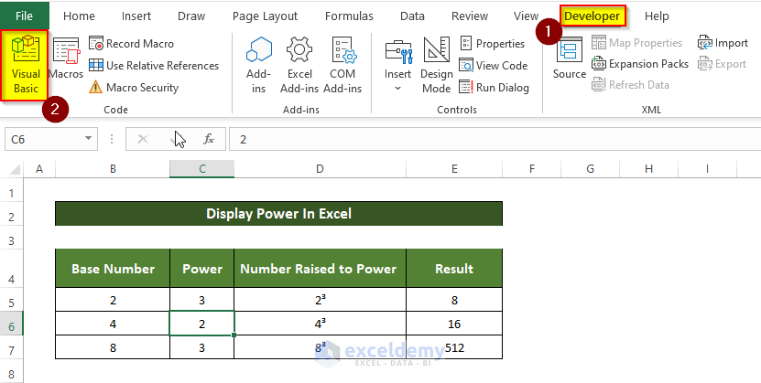Screen dimensions: 761x383
Task: Open the View tab
Action: point(526,16)
